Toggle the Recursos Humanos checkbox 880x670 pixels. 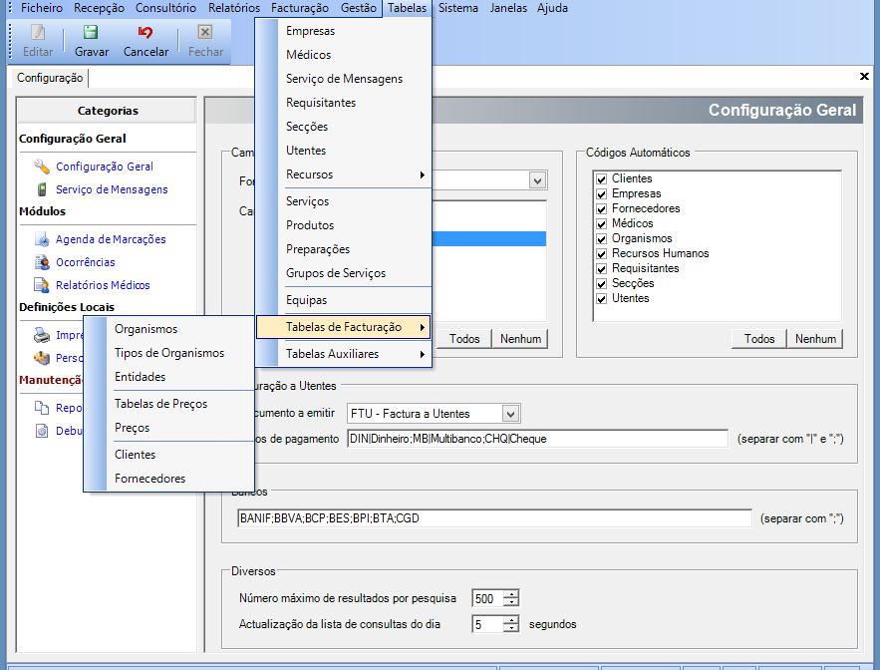click(602, 254)
